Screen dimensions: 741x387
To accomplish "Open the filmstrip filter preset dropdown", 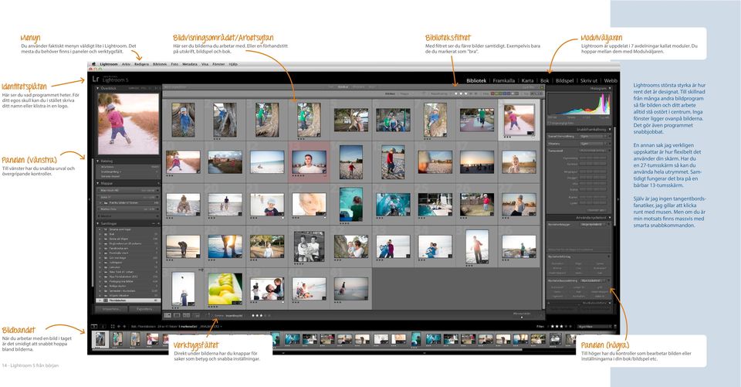I will pyautogui.click(x=593, y=327).
